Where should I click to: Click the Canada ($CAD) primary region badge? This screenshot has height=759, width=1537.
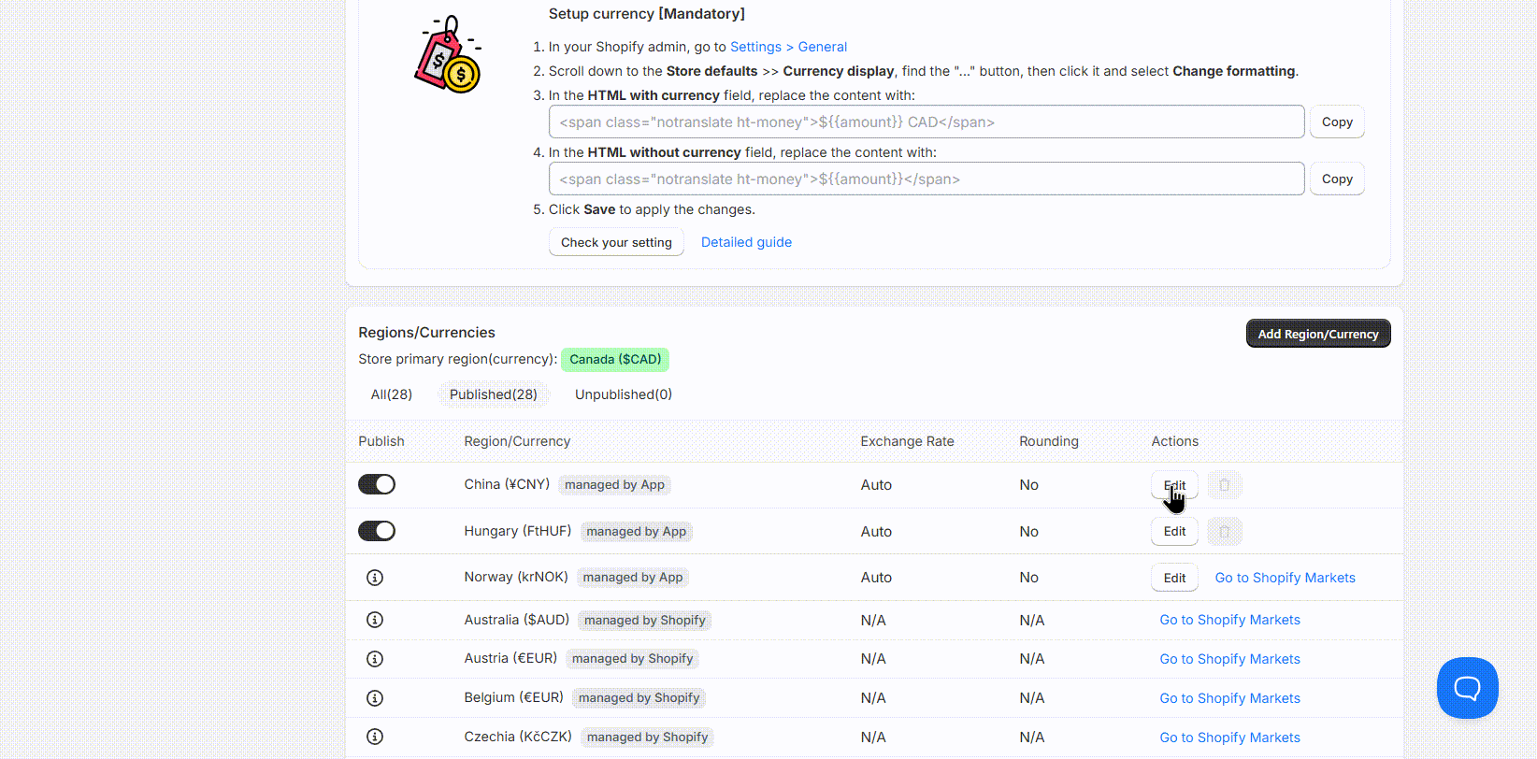(615, 359)
